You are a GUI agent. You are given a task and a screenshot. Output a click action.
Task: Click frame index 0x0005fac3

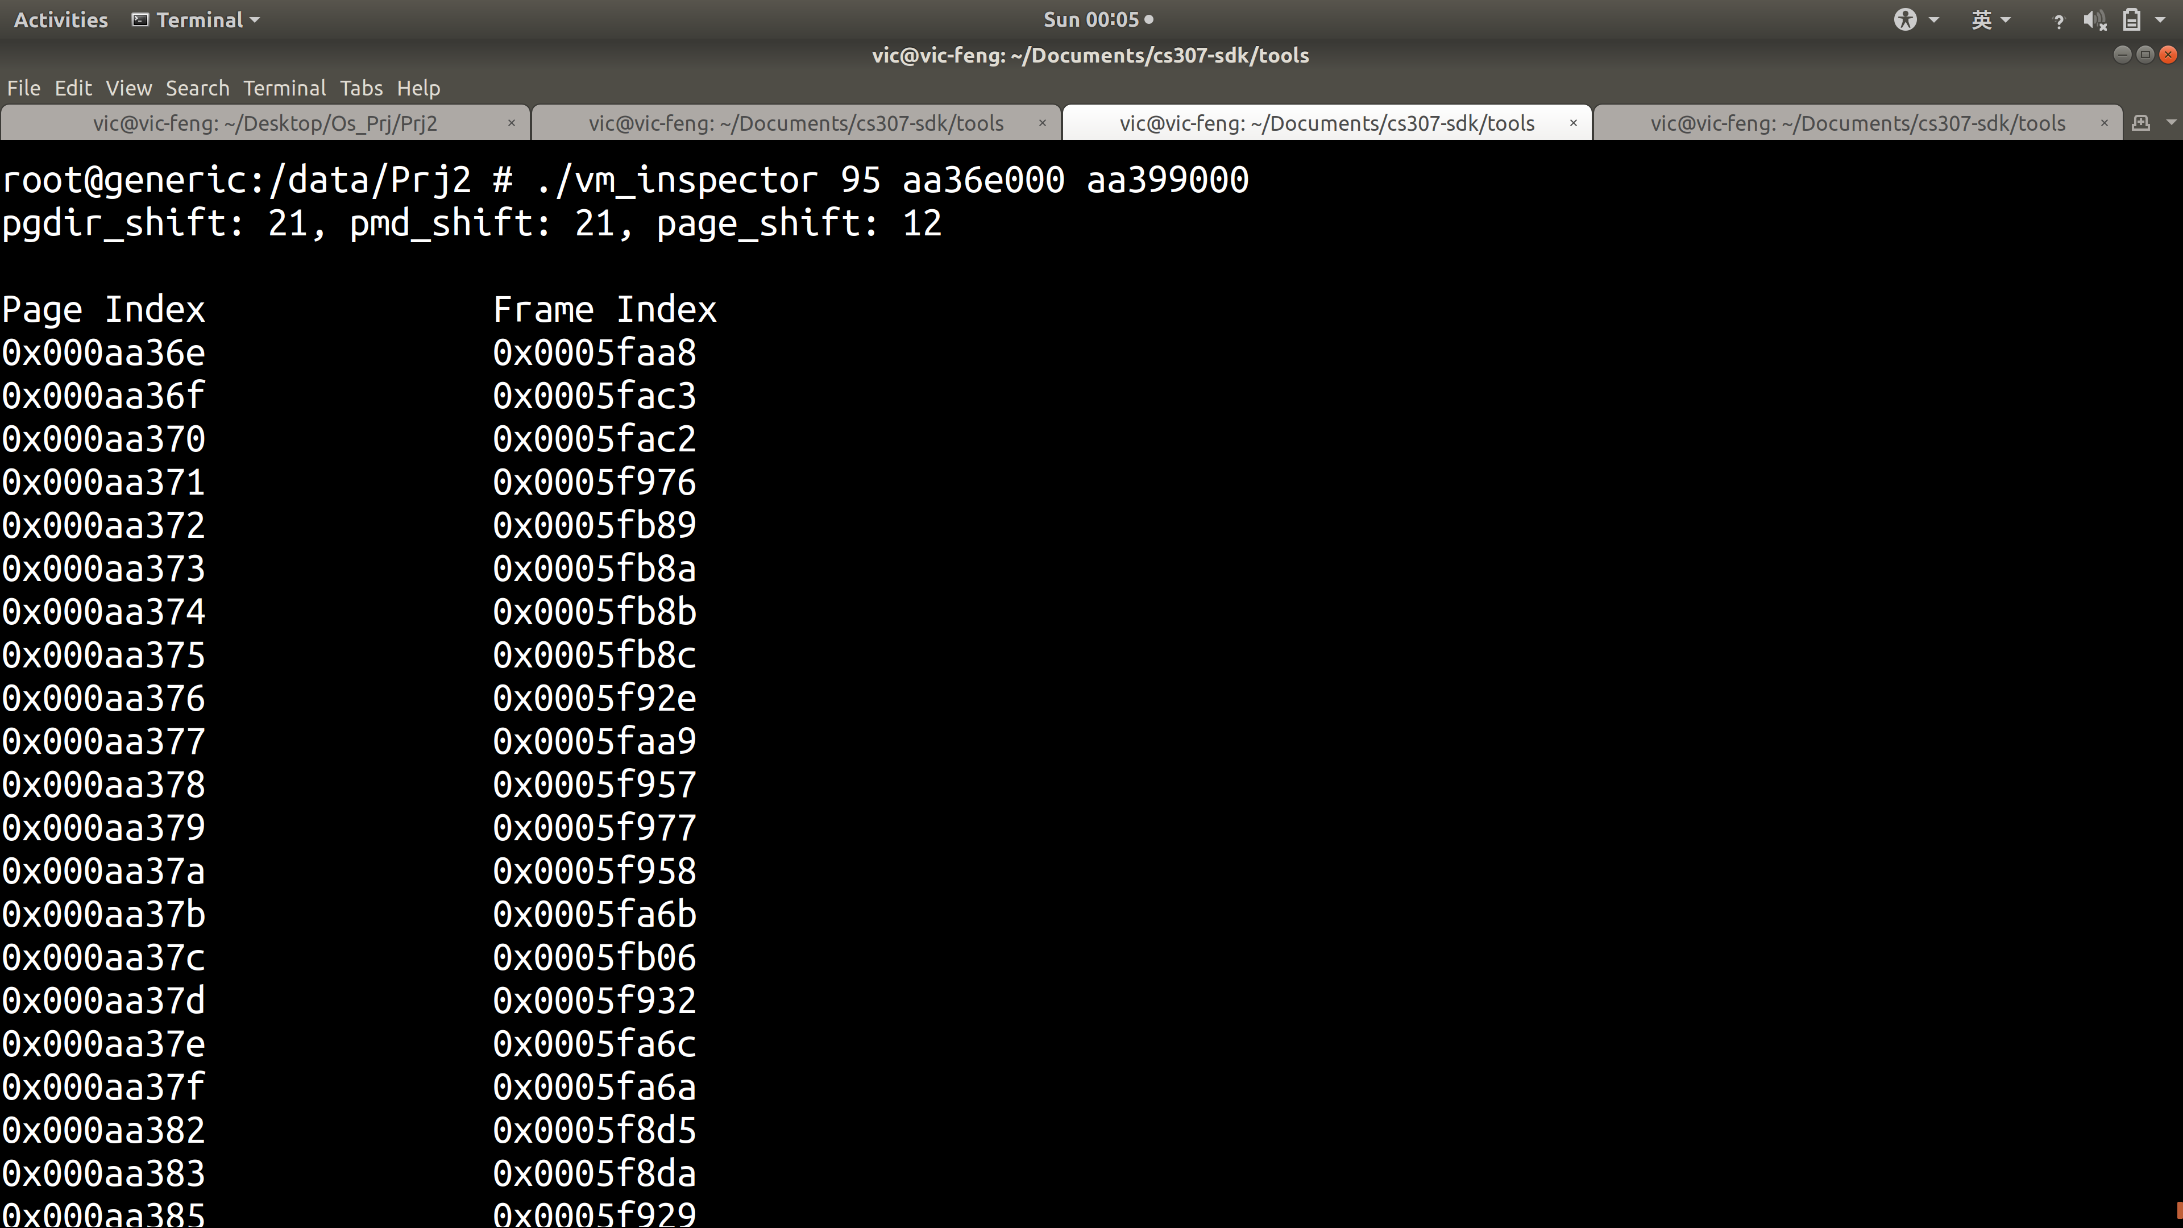(x=595, y=396)
